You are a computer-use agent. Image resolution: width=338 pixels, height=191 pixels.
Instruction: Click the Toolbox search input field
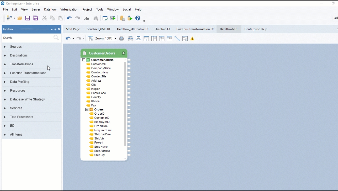(x=26, y=38)
